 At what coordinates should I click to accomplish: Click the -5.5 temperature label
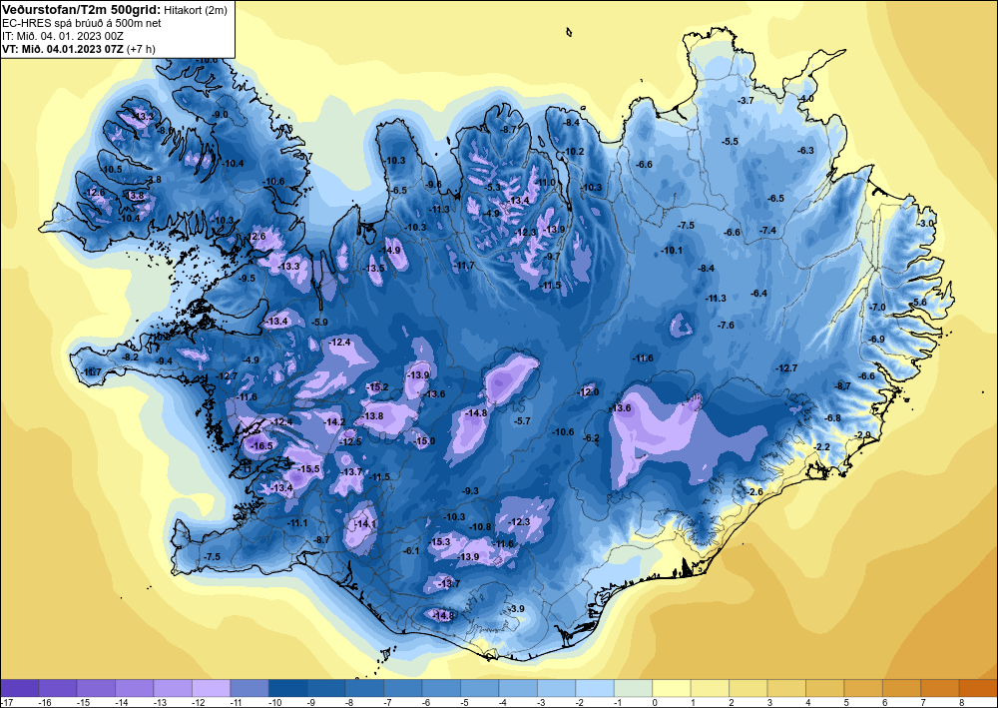coord(730,142)
